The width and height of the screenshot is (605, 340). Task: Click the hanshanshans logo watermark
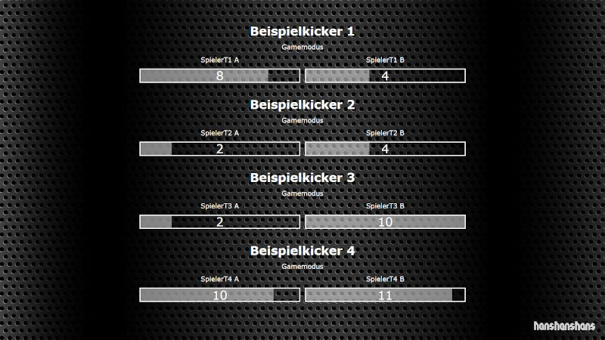[x=564, y=326]
